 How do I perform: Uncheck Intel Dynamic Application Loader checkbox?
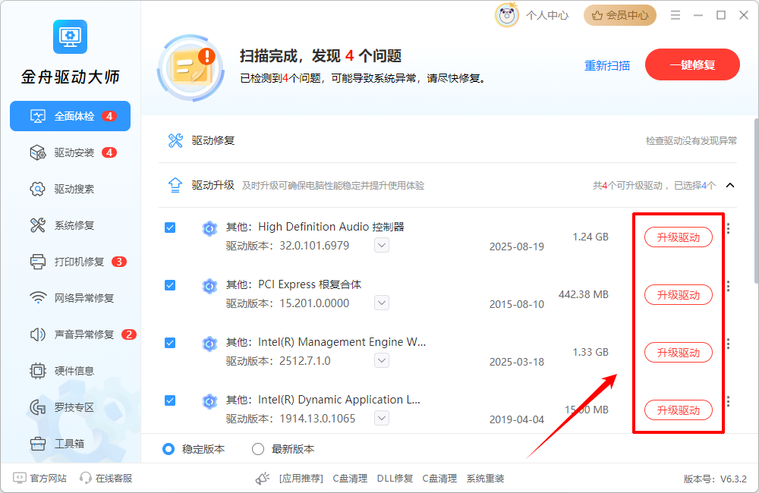(170, 400)
